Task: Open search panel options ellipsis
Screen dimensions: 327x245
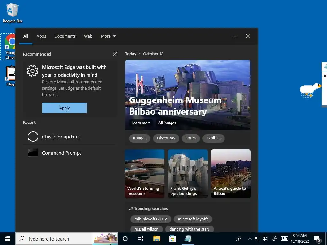Action: 234,36
